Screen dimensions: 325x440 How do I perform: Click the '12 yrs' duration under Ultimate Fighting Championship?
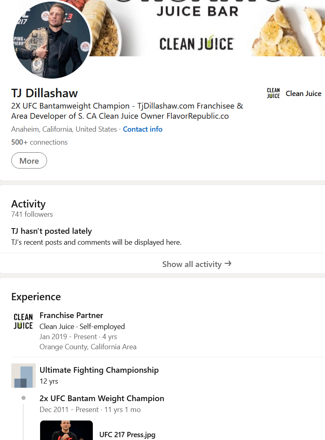pos(49,381)
